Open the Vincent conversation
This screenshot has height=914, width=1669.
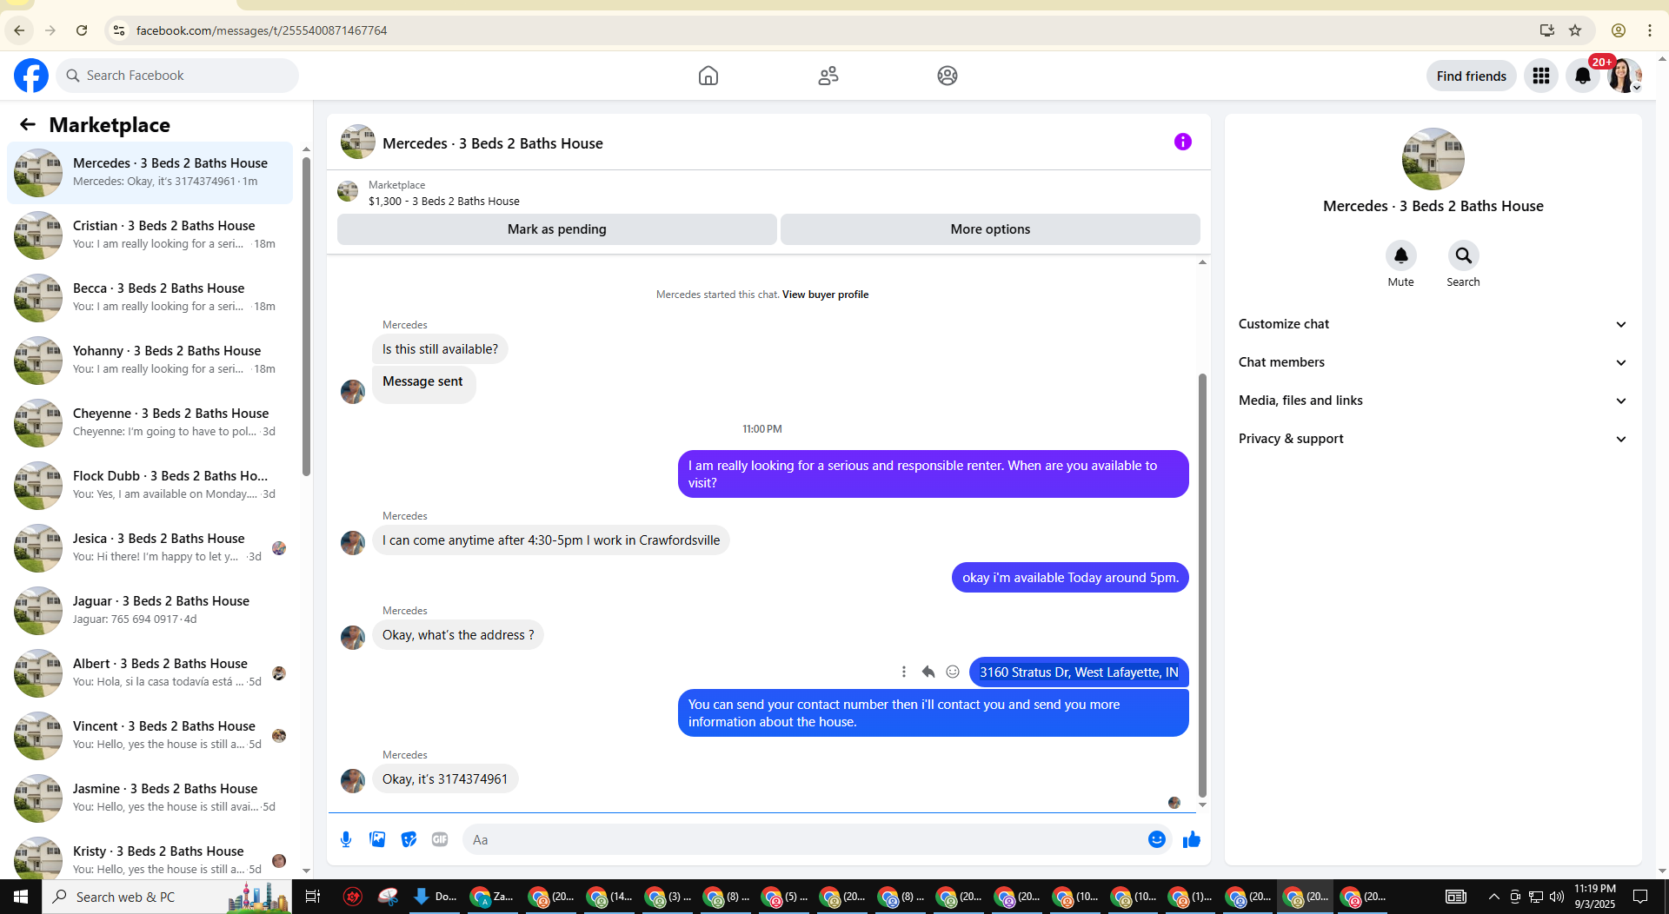coord(150,736)
